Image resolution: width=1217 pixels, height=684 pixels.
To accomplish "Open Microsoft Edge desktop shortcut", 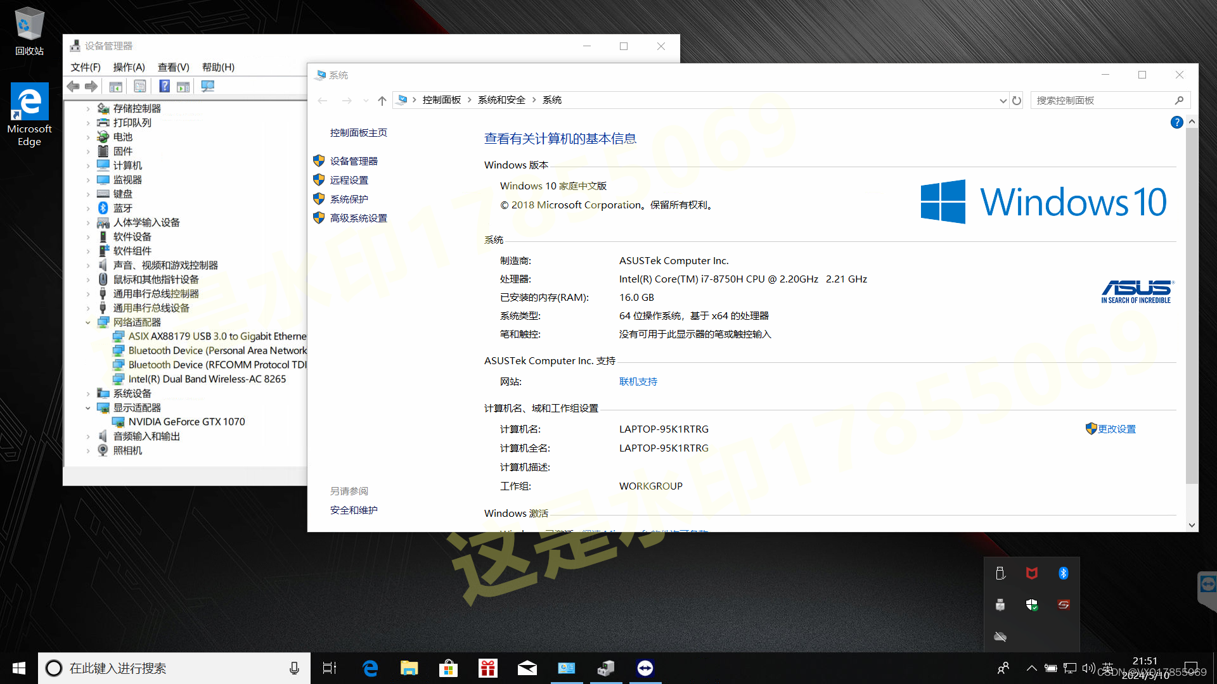I will tap(29, 115).
